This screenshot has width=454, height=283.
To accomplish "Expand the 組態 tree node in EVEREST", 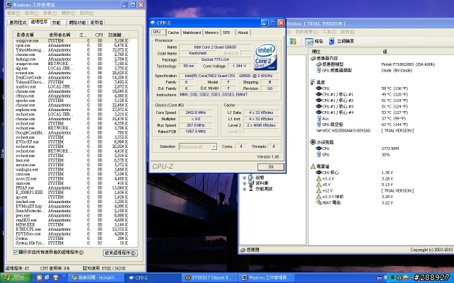I will click(244, 178).
